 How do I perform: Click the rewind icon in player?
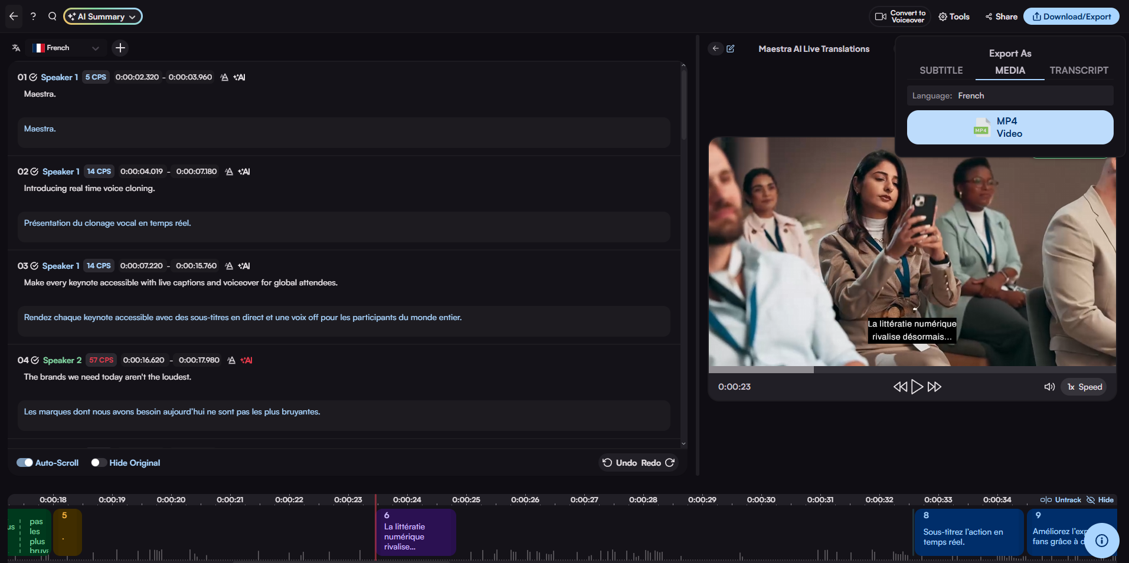(x=899, y=387)
